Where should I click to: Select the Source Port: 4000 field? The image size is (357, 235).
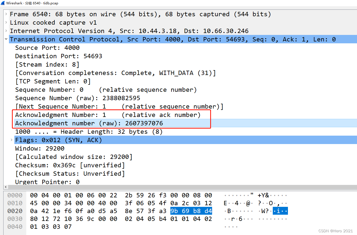click(x=47, y=48)
